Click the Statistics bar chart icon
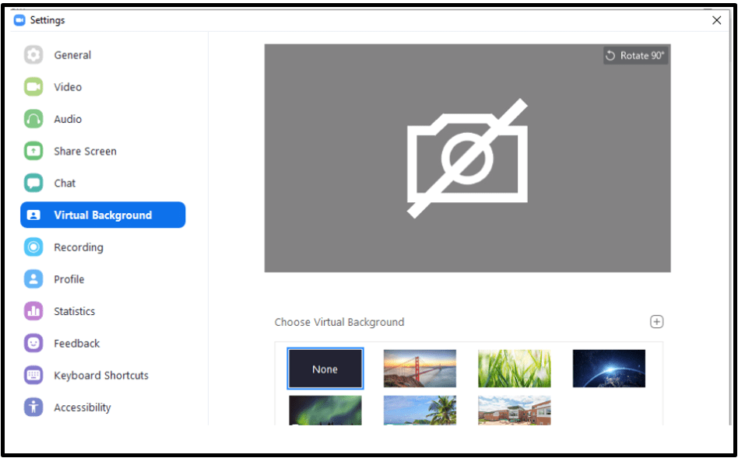Image resolution: width=738 pixels, height=458 pixels. click(33, 311)
